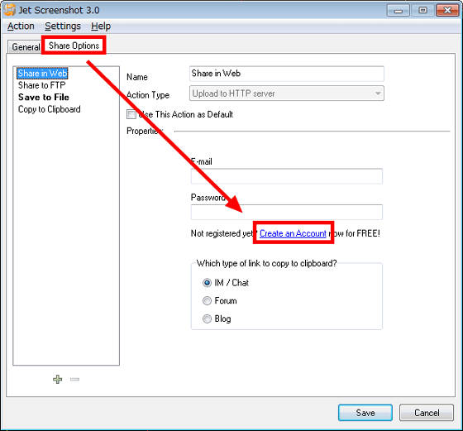Open the Help menu
463x431 pixels.
click(101, 26)
